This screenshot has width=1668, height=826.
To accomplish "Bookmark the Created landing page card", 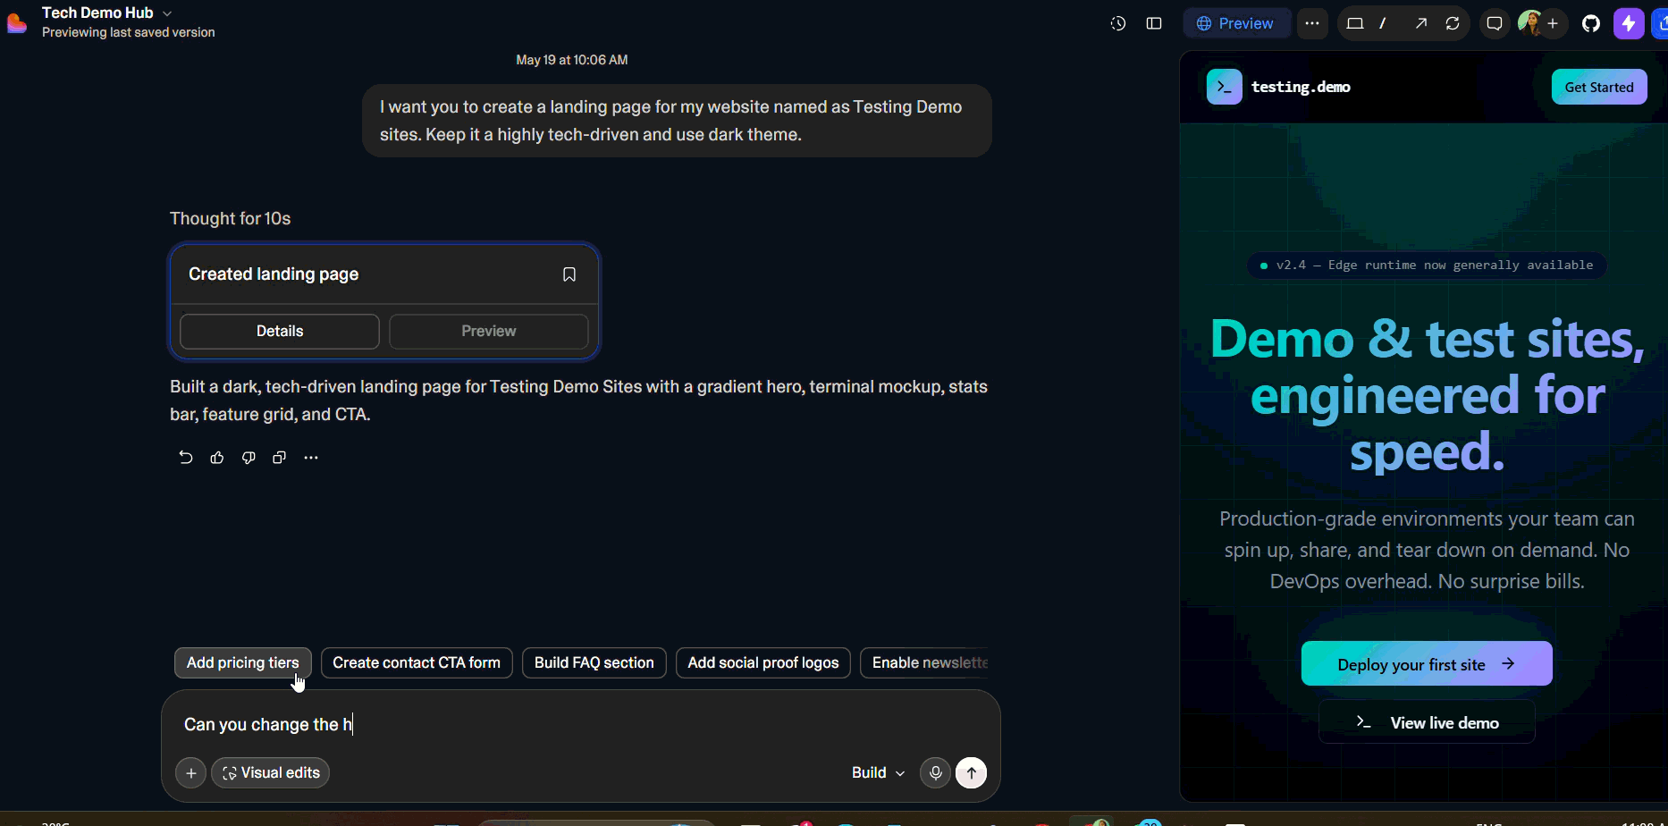I will pos(569,274).
